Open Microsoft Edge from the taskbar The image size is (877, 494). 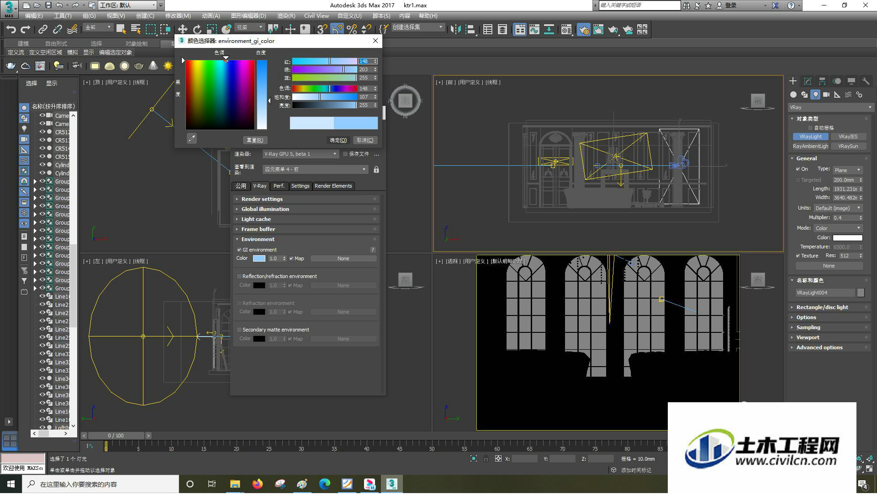pyautogui.click(x=325, y=484)
